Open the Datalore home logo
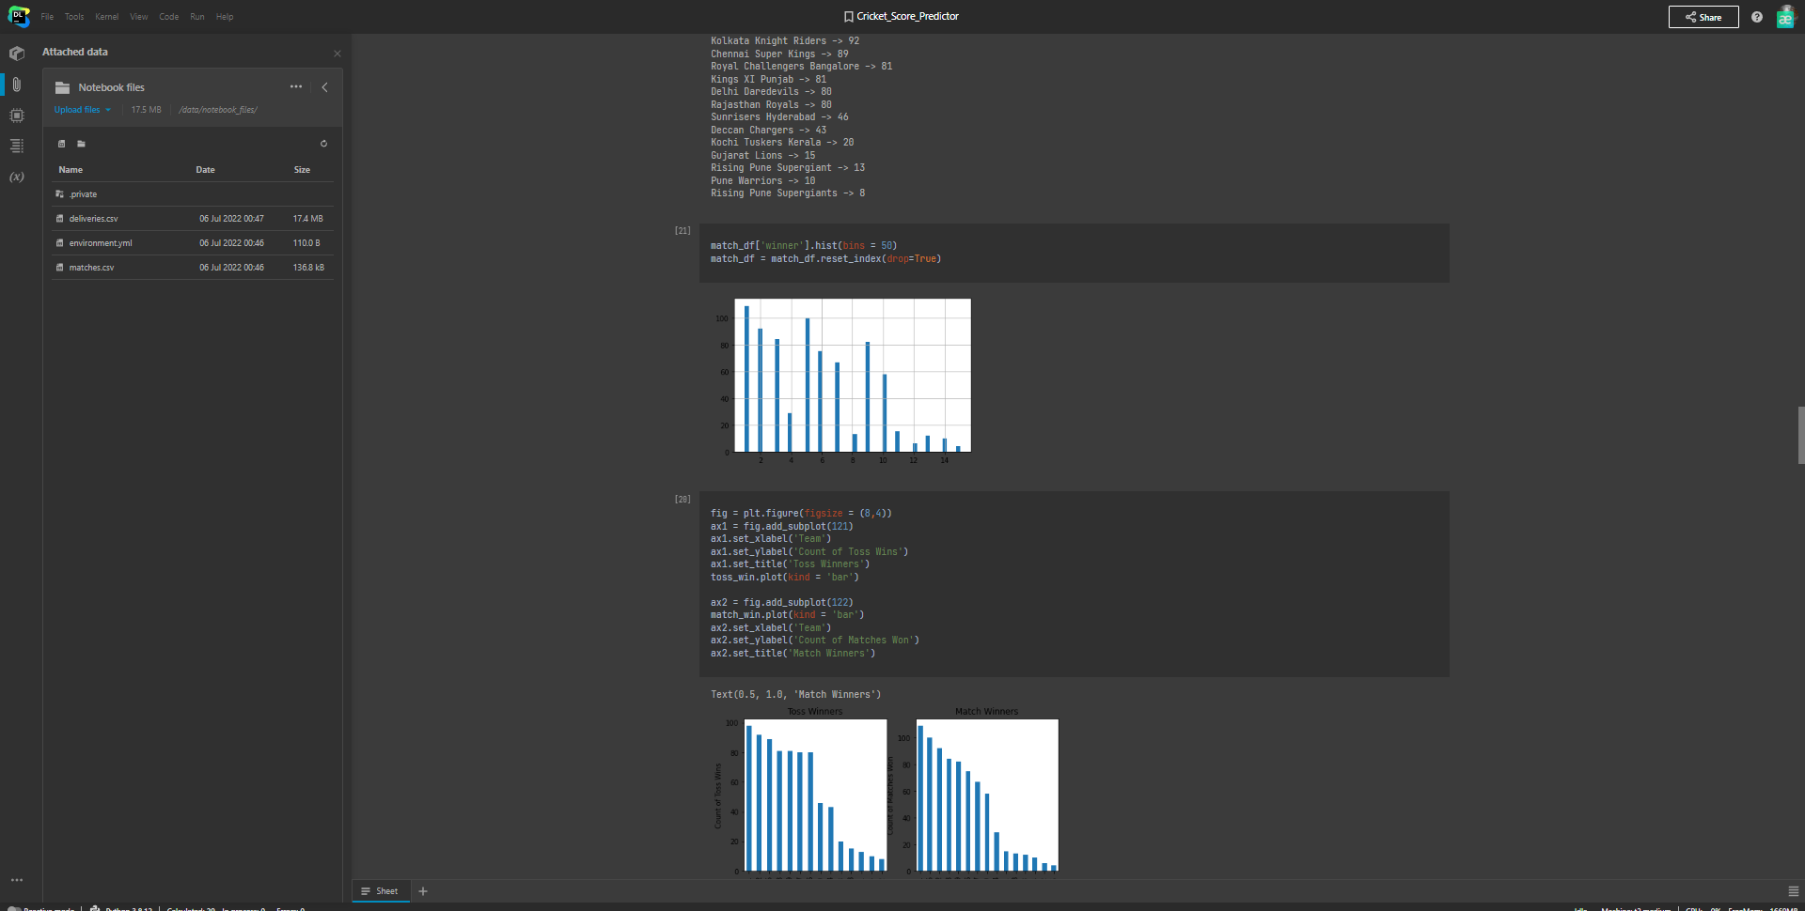This screenshot has width=1805, height=911. click(19, 16)
